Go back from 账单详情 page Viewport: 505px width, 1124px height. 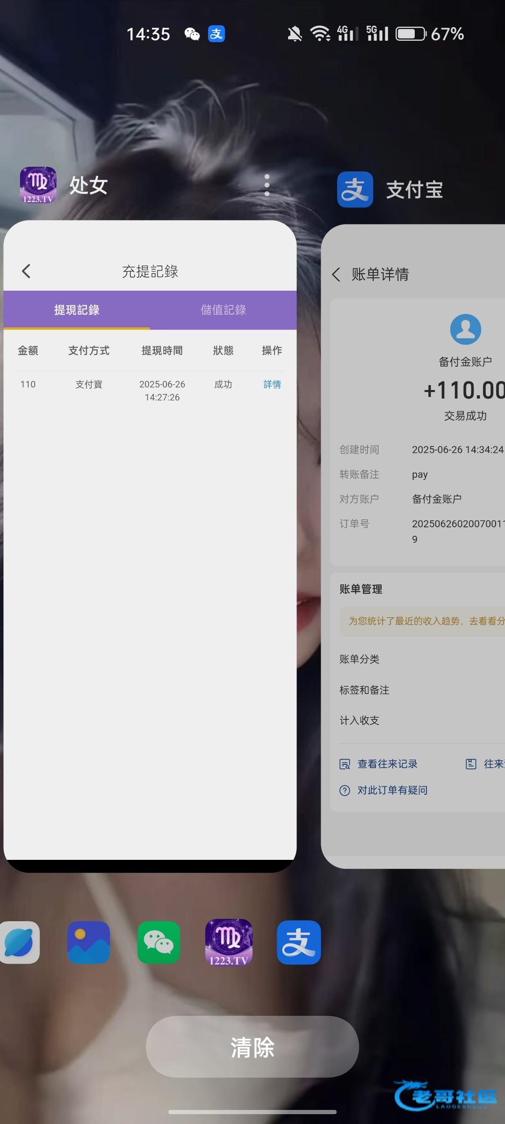coord(336,274)
